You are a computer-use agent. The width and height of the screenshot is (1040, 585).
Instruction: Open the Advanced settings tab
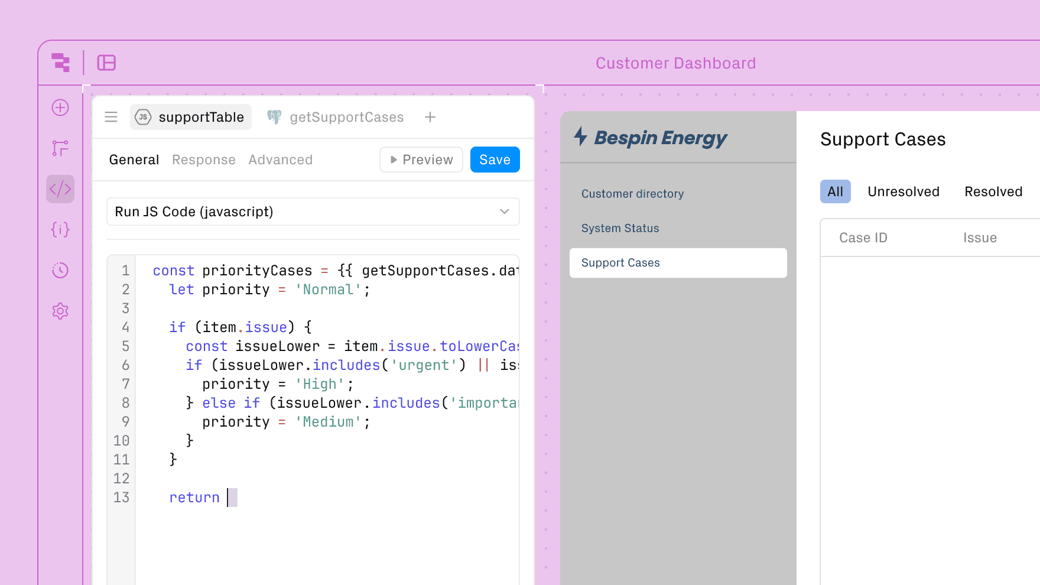pos(280,160)
